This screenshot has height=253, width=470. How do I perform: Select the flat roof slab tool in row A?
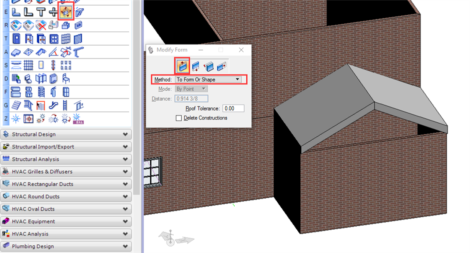[16, 52]
